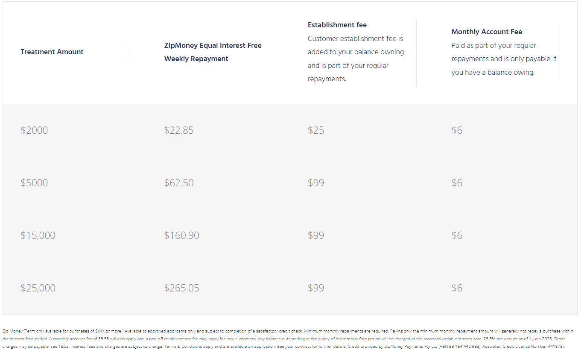Click the monthly account fee description text

(504, 59)
